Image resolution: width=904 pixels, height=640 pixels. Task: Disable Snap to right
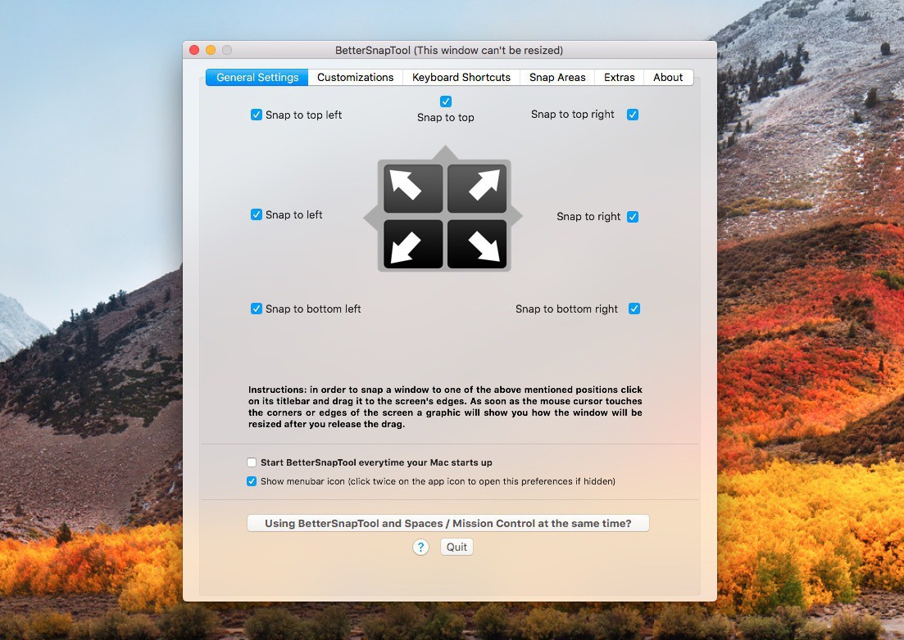pyautogui.click(x=633, y=216)
